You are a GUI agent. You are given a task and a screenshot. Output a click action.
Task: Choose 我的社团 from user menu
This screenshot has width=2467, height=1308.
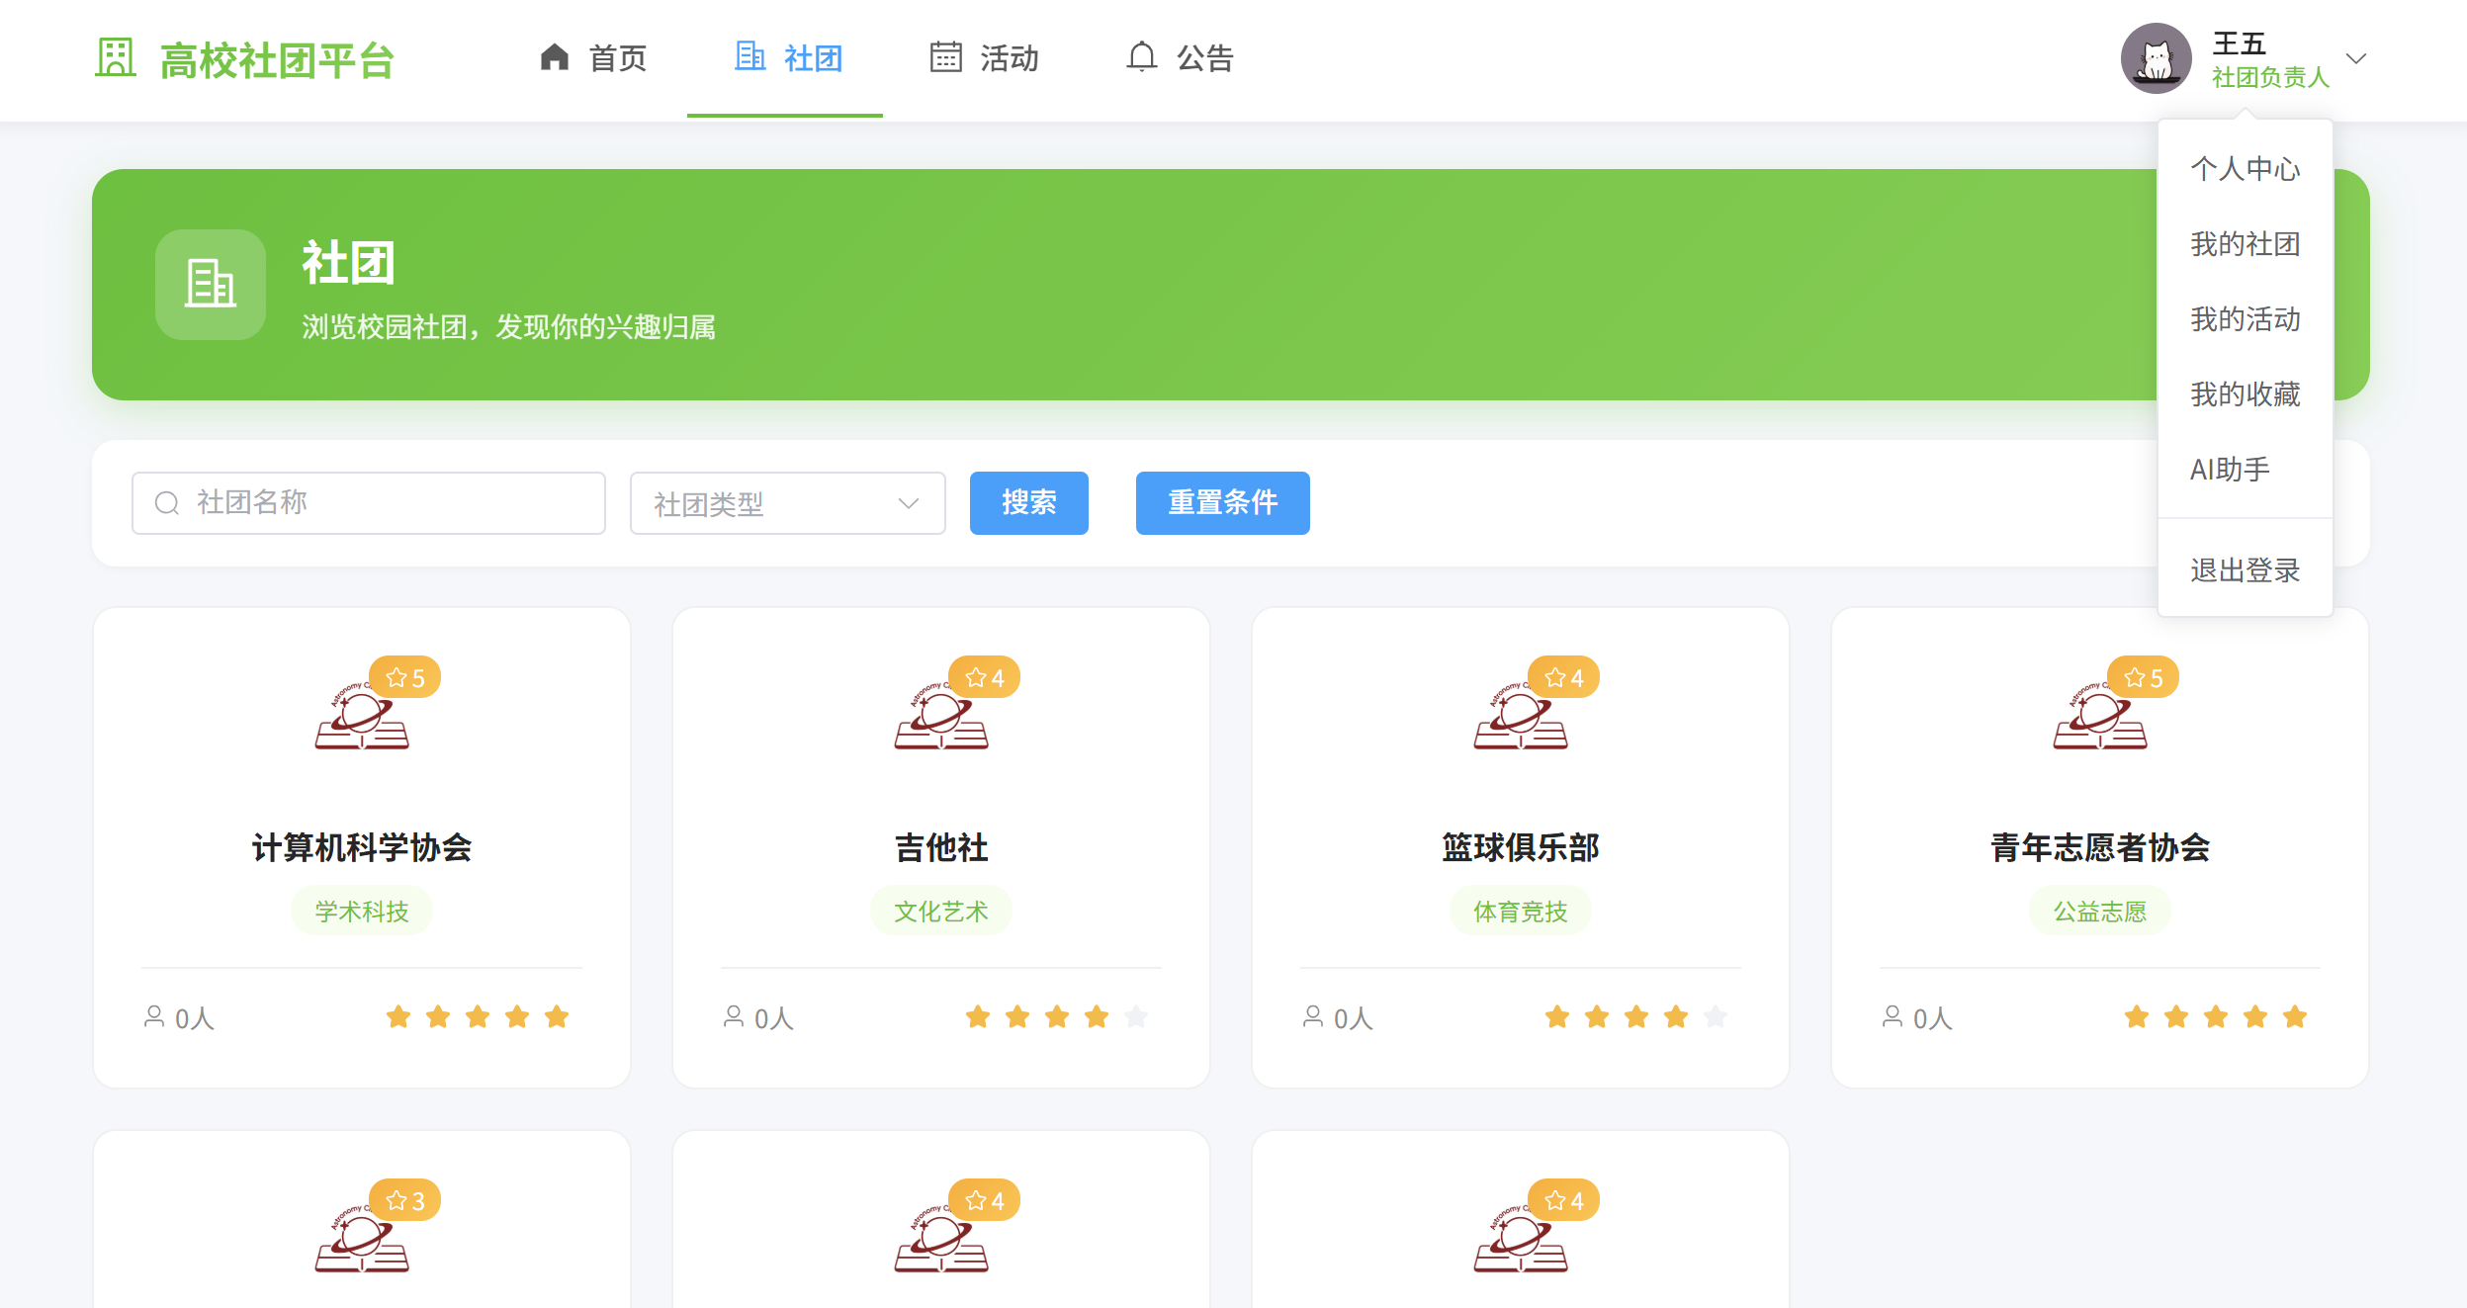(2246, 244)
